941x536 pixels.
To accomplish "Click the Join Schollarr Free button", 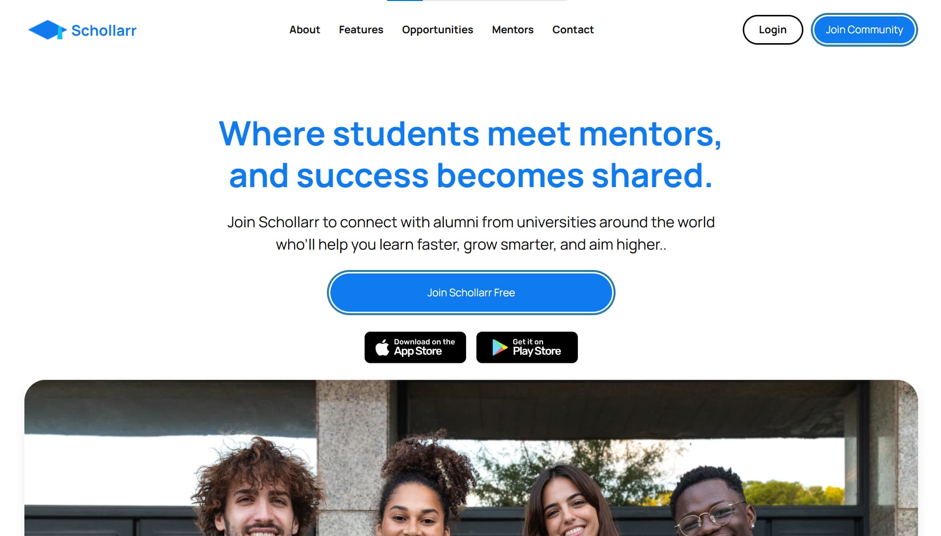I will 471,293.
